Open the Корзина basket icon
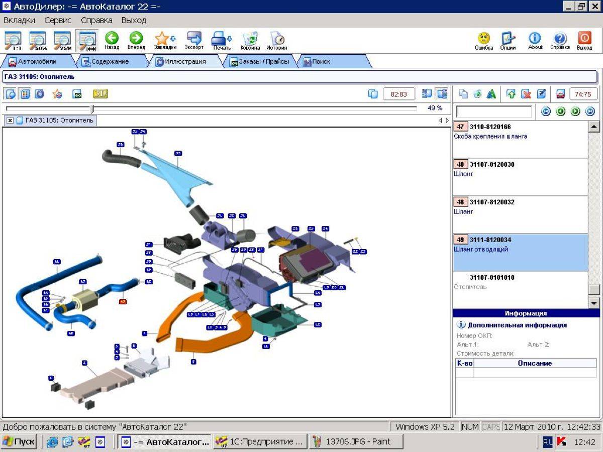 [x=250, y=40]
